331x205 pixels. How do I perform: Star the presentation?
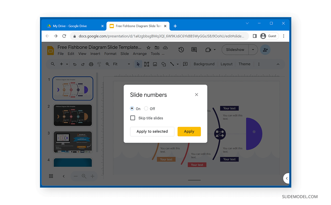point(148,47)
